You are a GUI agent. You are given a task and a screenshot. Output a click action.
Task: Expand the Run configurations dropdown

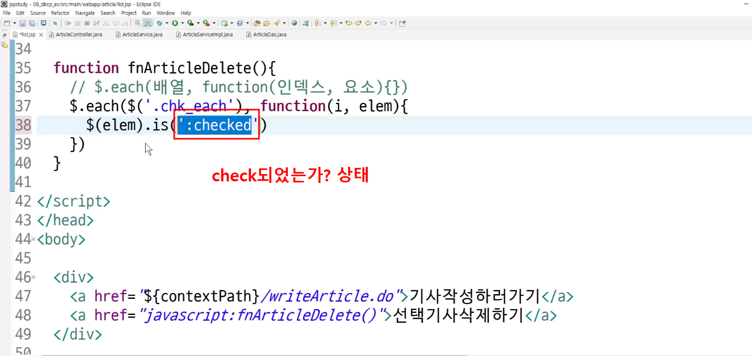[183, 23]
